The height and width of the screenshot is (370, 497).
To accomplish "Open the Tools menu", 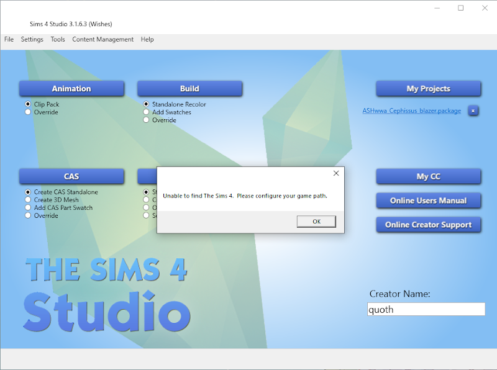I will [58, 39].
